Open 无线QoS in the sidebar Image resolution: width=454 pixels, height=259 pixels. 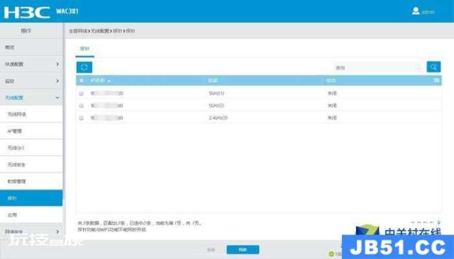pyautogui.click(x=31, y=148)
